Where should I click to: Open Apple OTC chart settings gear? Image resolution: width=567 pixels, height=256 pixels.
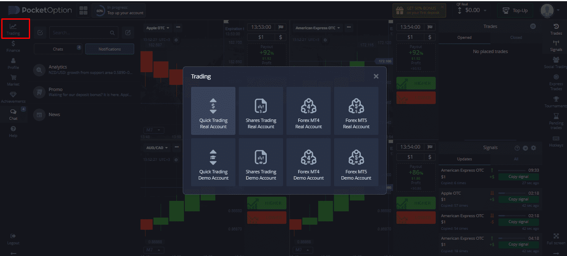coord(176,40)
